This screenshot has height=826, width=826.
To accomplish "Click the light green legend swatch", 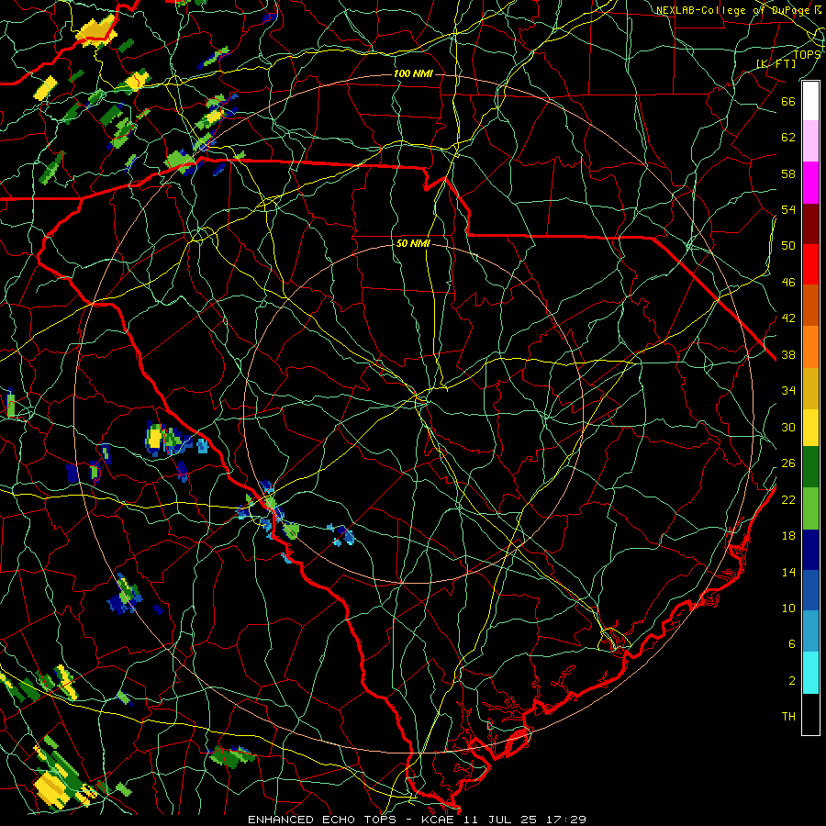I will point(810,508).
